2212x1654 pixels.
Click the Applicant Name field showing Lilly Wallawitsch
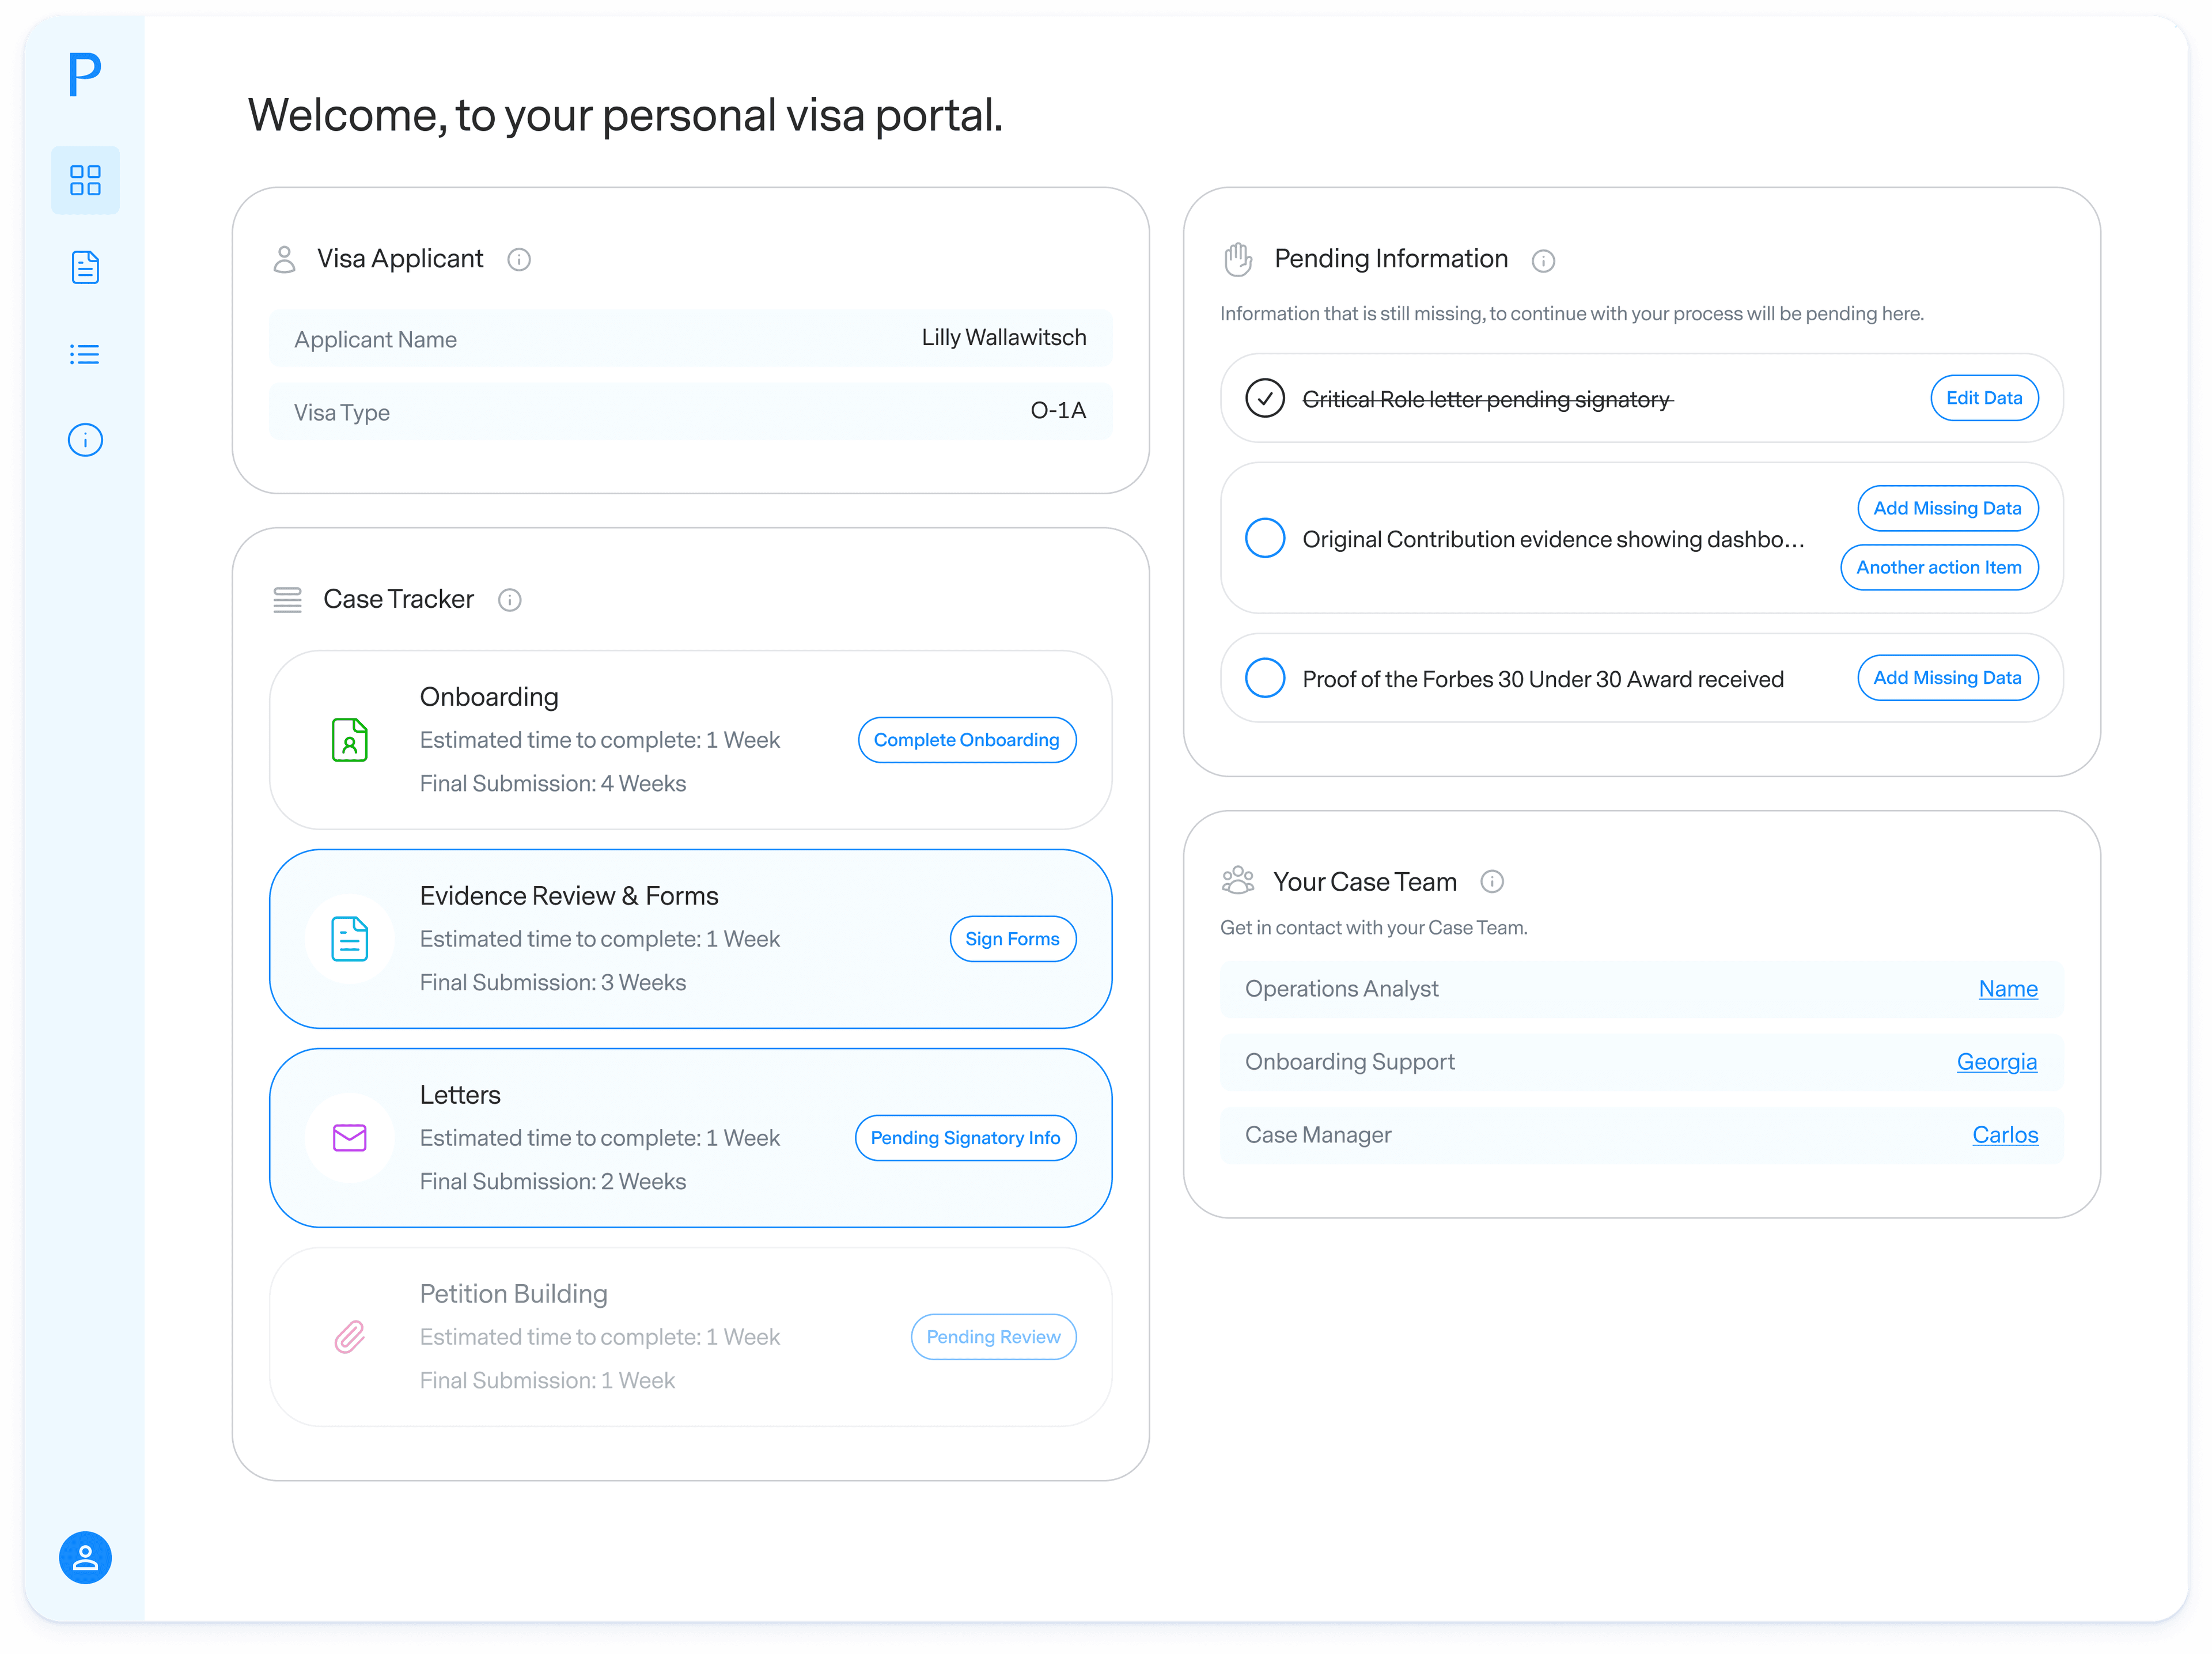coord(690,338)
